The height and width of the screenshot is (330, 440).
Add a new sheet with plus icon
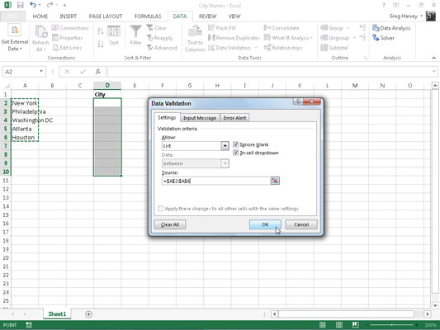coord(88,314)
